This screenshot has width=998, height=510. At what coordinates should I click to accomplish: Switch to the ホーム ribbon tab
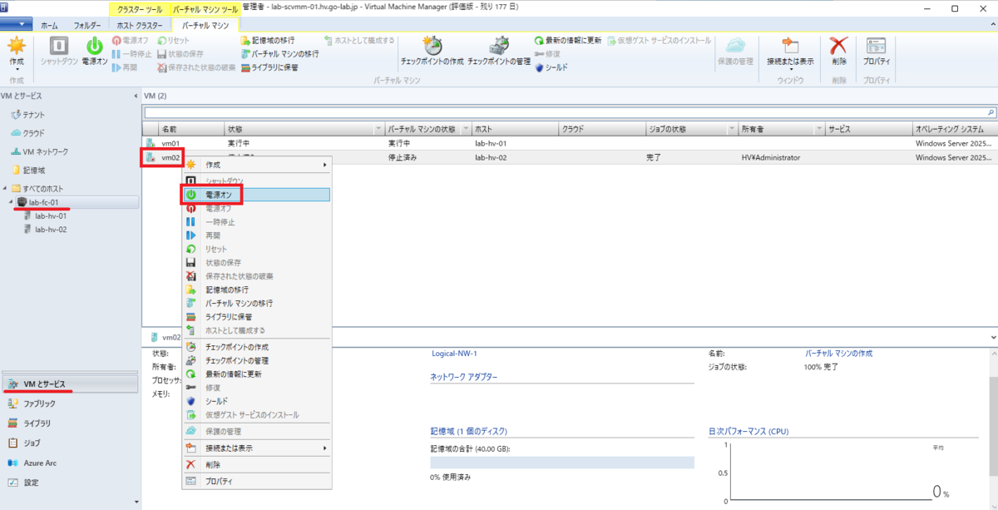(x=51, y=25)
